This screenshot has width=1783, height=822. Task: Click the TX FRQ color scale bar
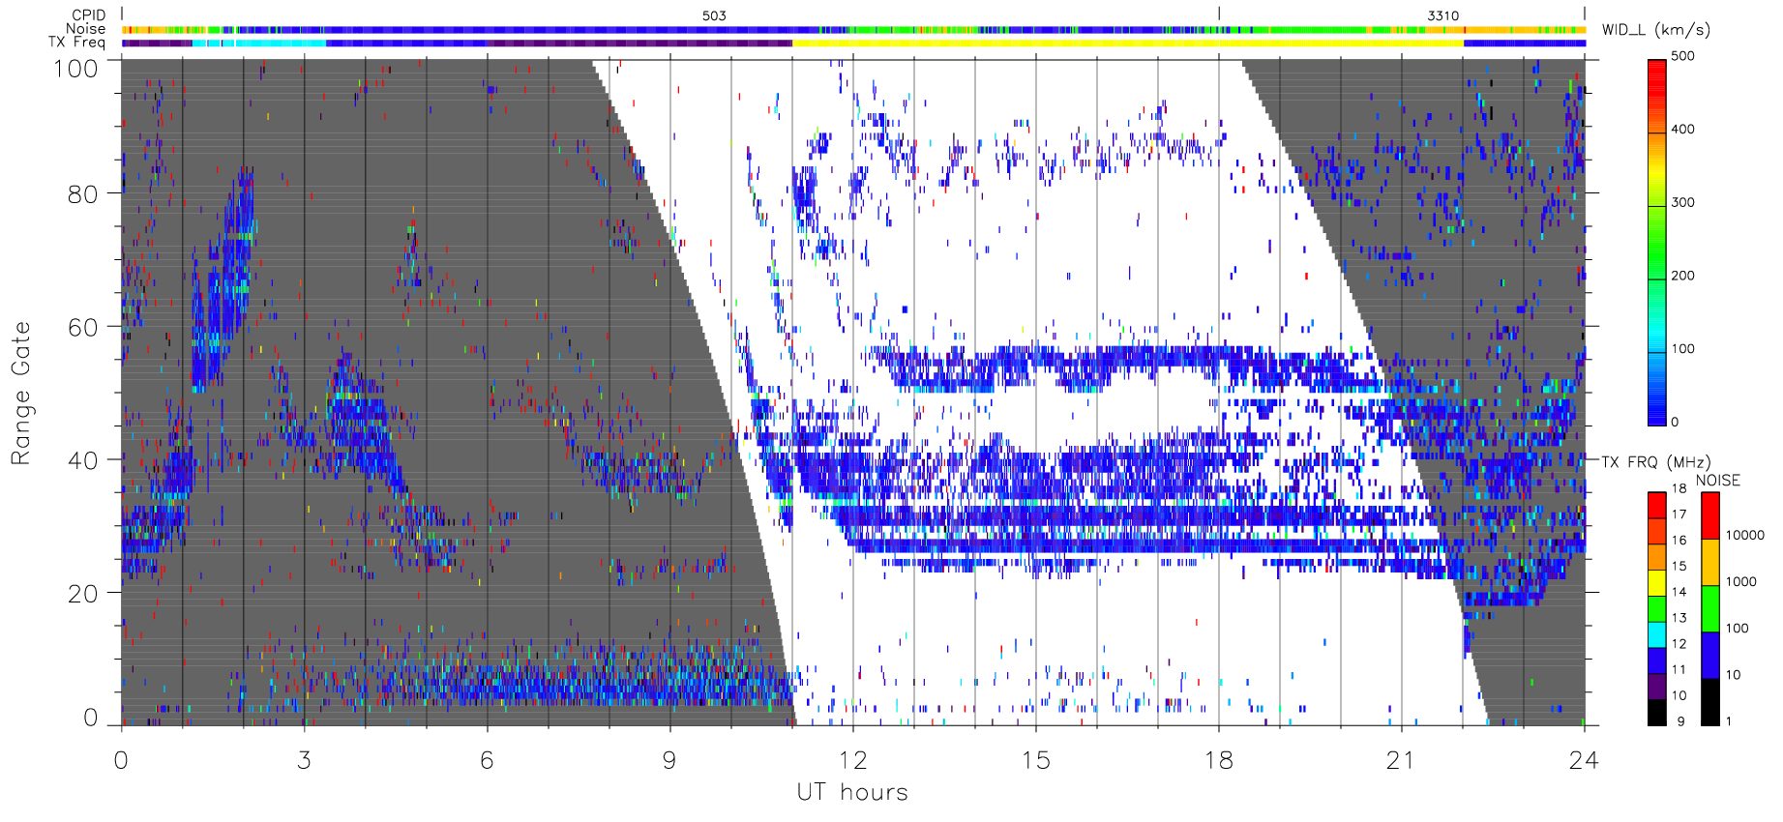pos(1656,608)
